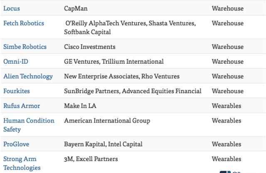This screenshot has width=266, height=173.
Task: Open the Fourkites link
Action: (x=16, y=91)
